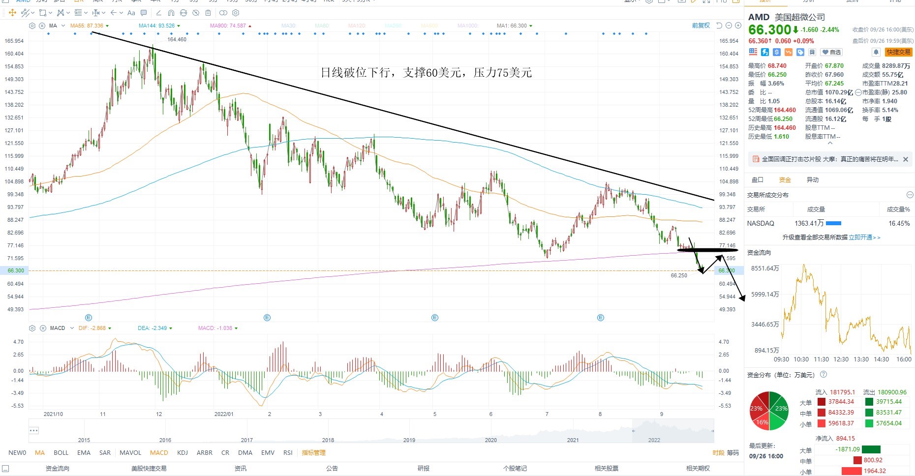Image resolution: width=915 pixels, height=476 pixels.
Task: Open text-lines tool dropdown arrow
Action: (x=86, y=13)
